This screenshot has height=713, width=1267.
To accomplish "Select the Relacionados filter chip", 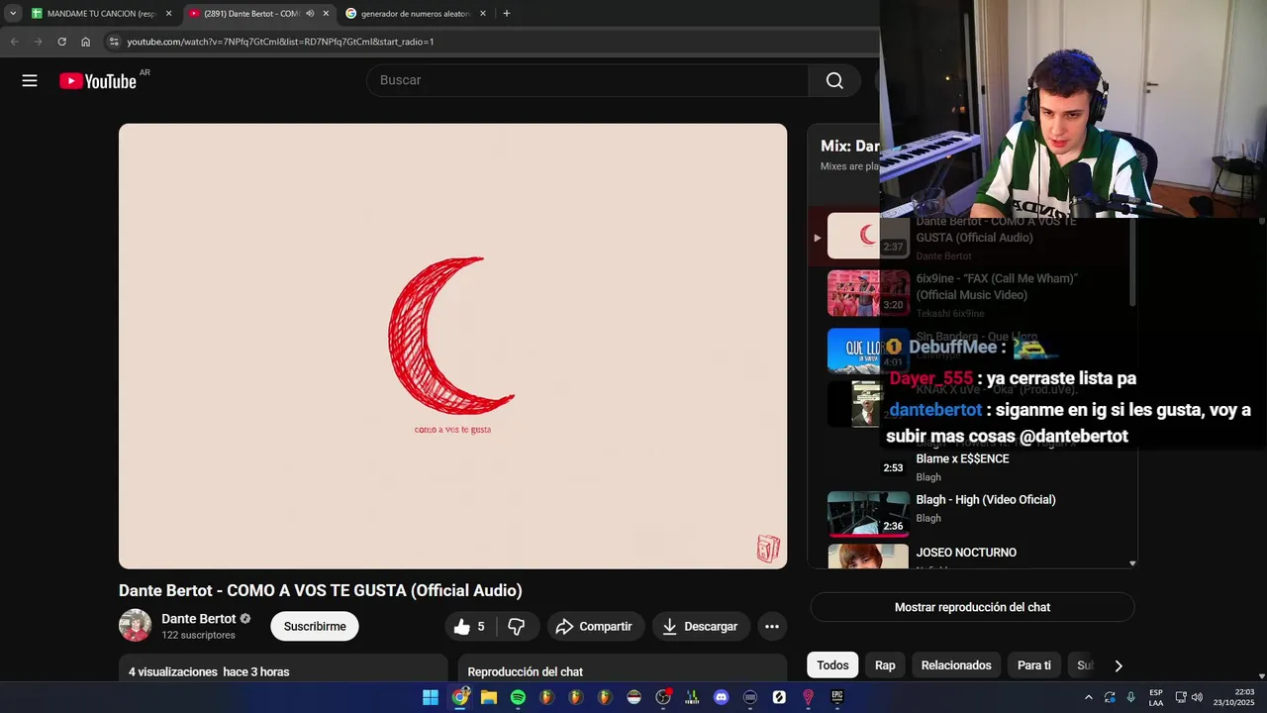I will (x=956, y=665).
